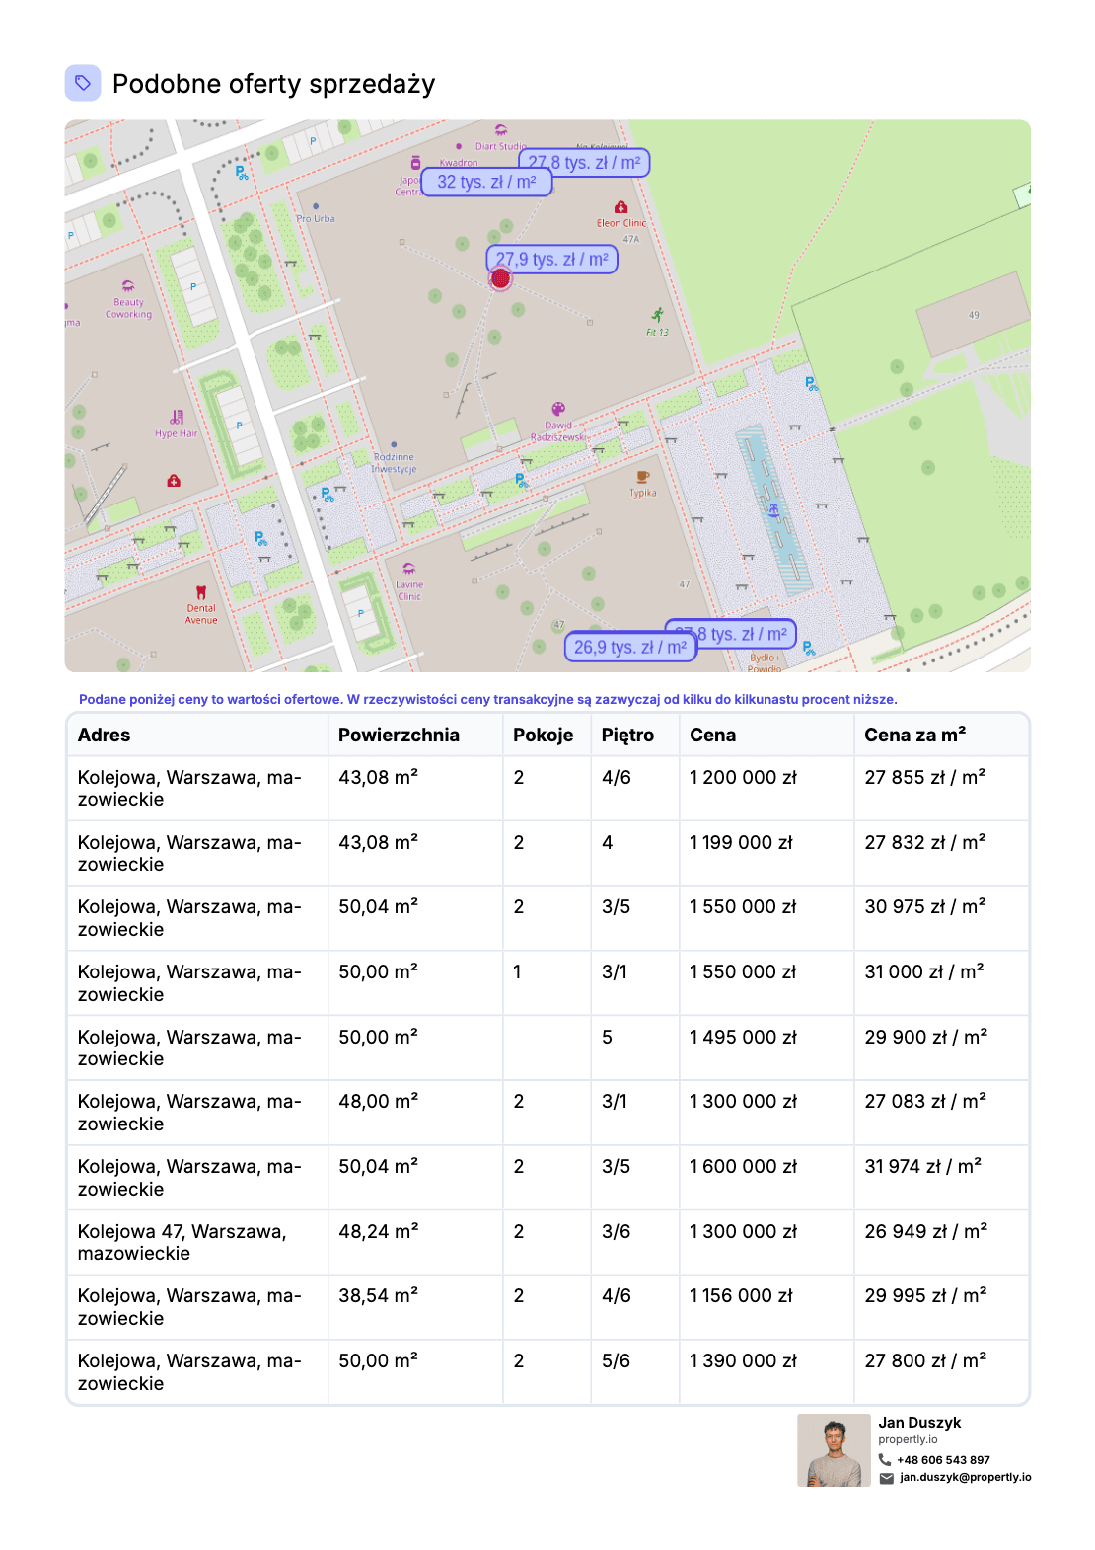Click the Beauty Coworking icon on map
This screenshot has width=1095, height=1550.
click(128, 286)
